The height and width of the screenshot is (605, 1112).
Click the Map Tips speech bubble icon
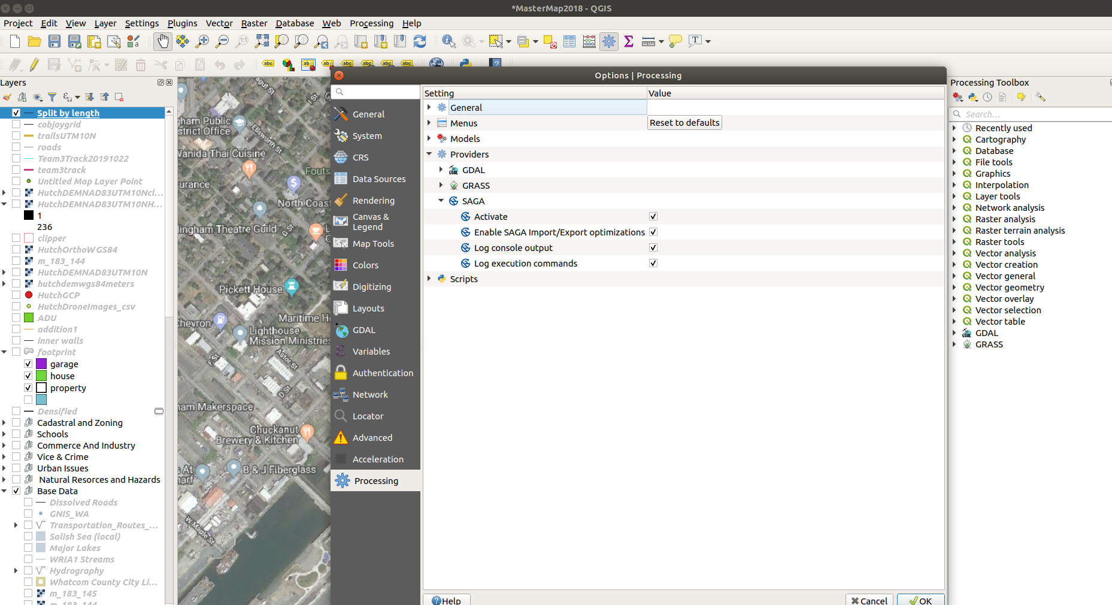[x=675, y=41]
